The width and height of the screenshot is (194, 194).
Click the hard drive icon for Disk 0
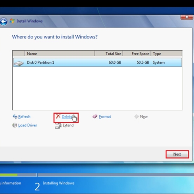[x=19, y=64]
